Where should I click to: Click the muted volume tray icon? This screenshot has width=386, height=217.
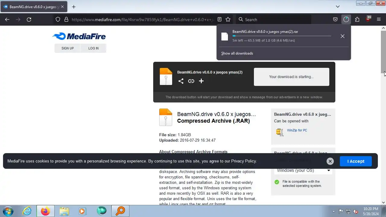pyautogui.click(x=356, y=211)
